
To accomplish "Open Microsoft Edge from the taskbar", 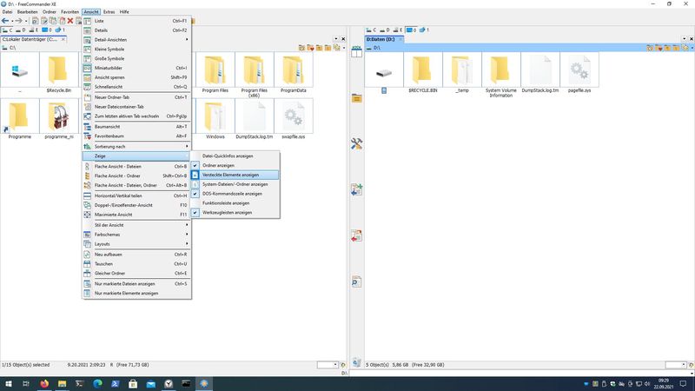I will pos(97,383).
